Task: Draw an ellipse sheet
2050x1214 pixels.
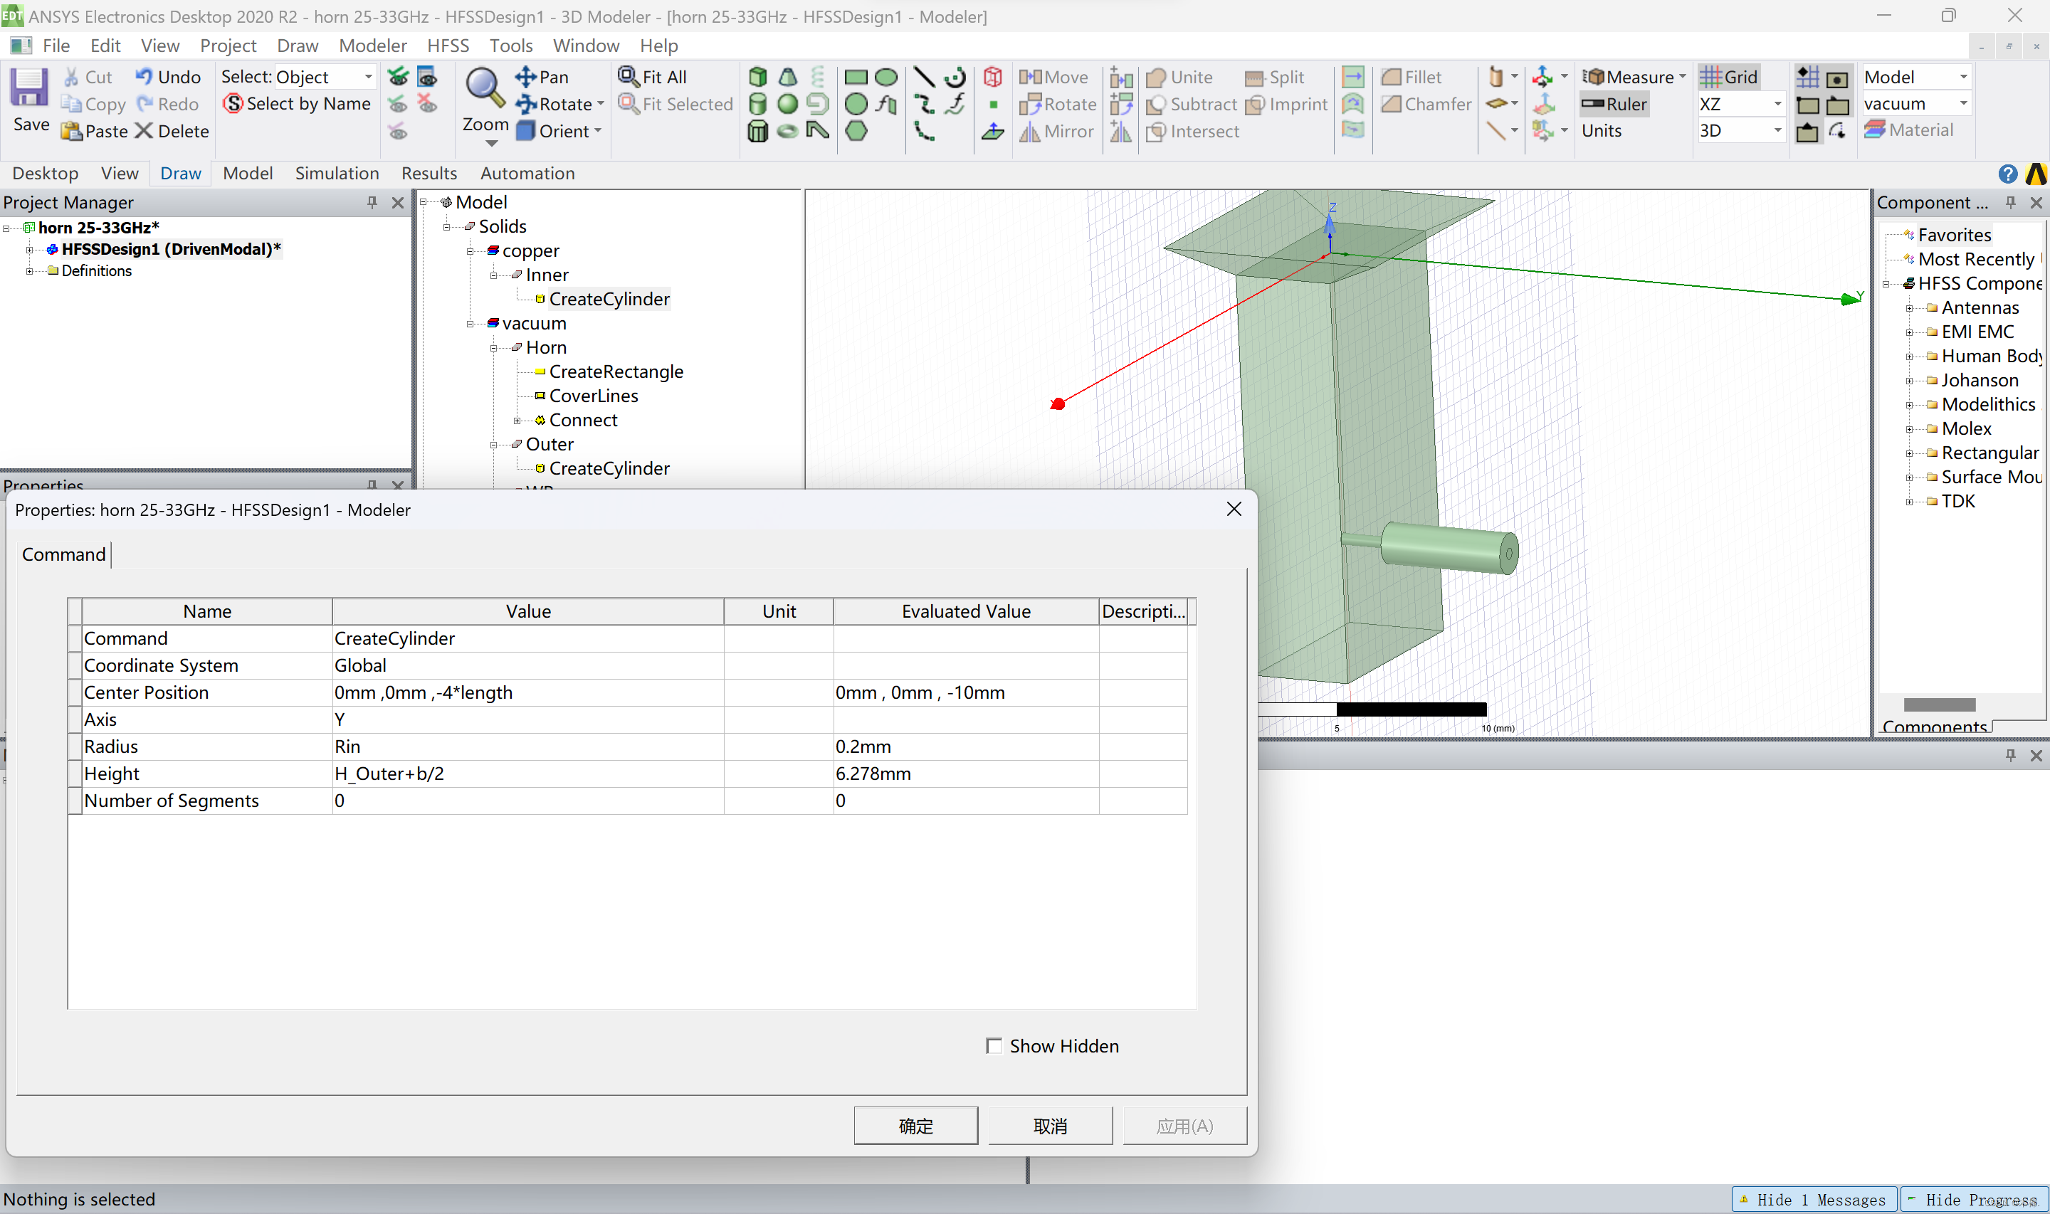Action: 886,77
